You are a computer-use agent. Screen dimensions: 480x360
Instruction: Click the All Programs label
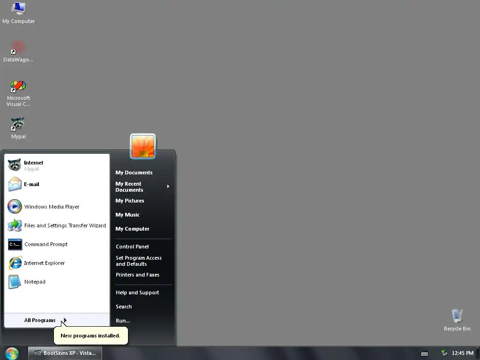click(40, 320)
